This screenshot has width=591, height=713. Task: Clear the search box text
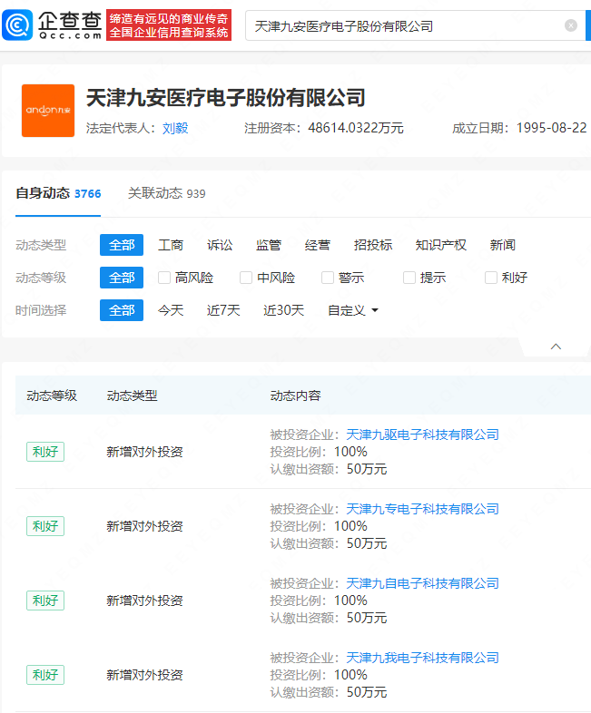click(x=570, y=25)
